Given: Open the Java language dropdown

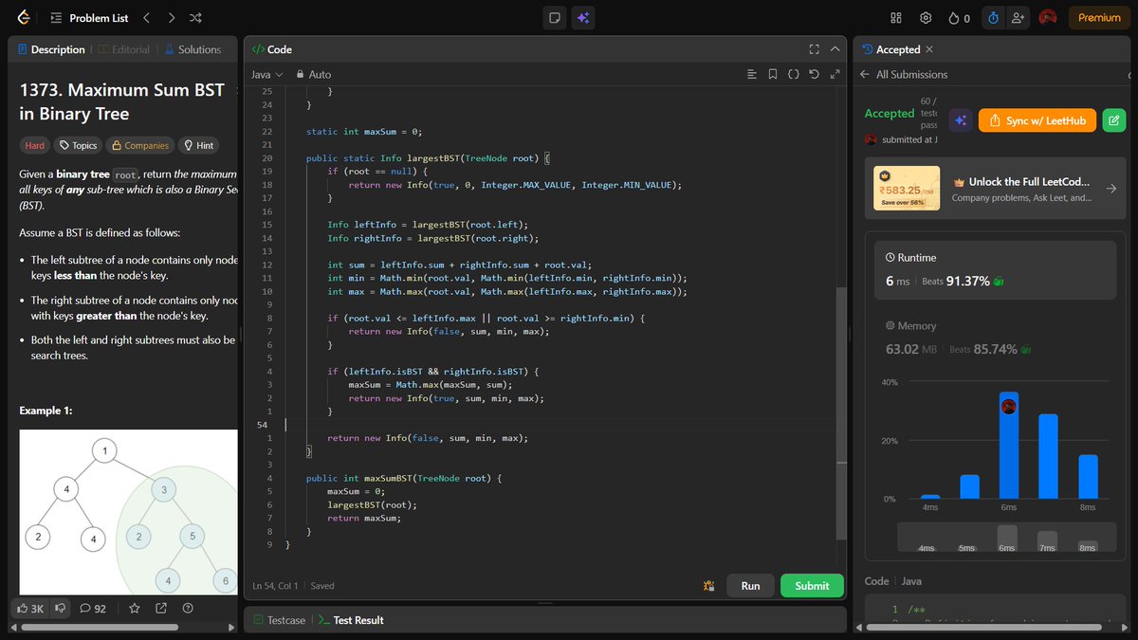Looking at the screenshot, I should 266,74.
